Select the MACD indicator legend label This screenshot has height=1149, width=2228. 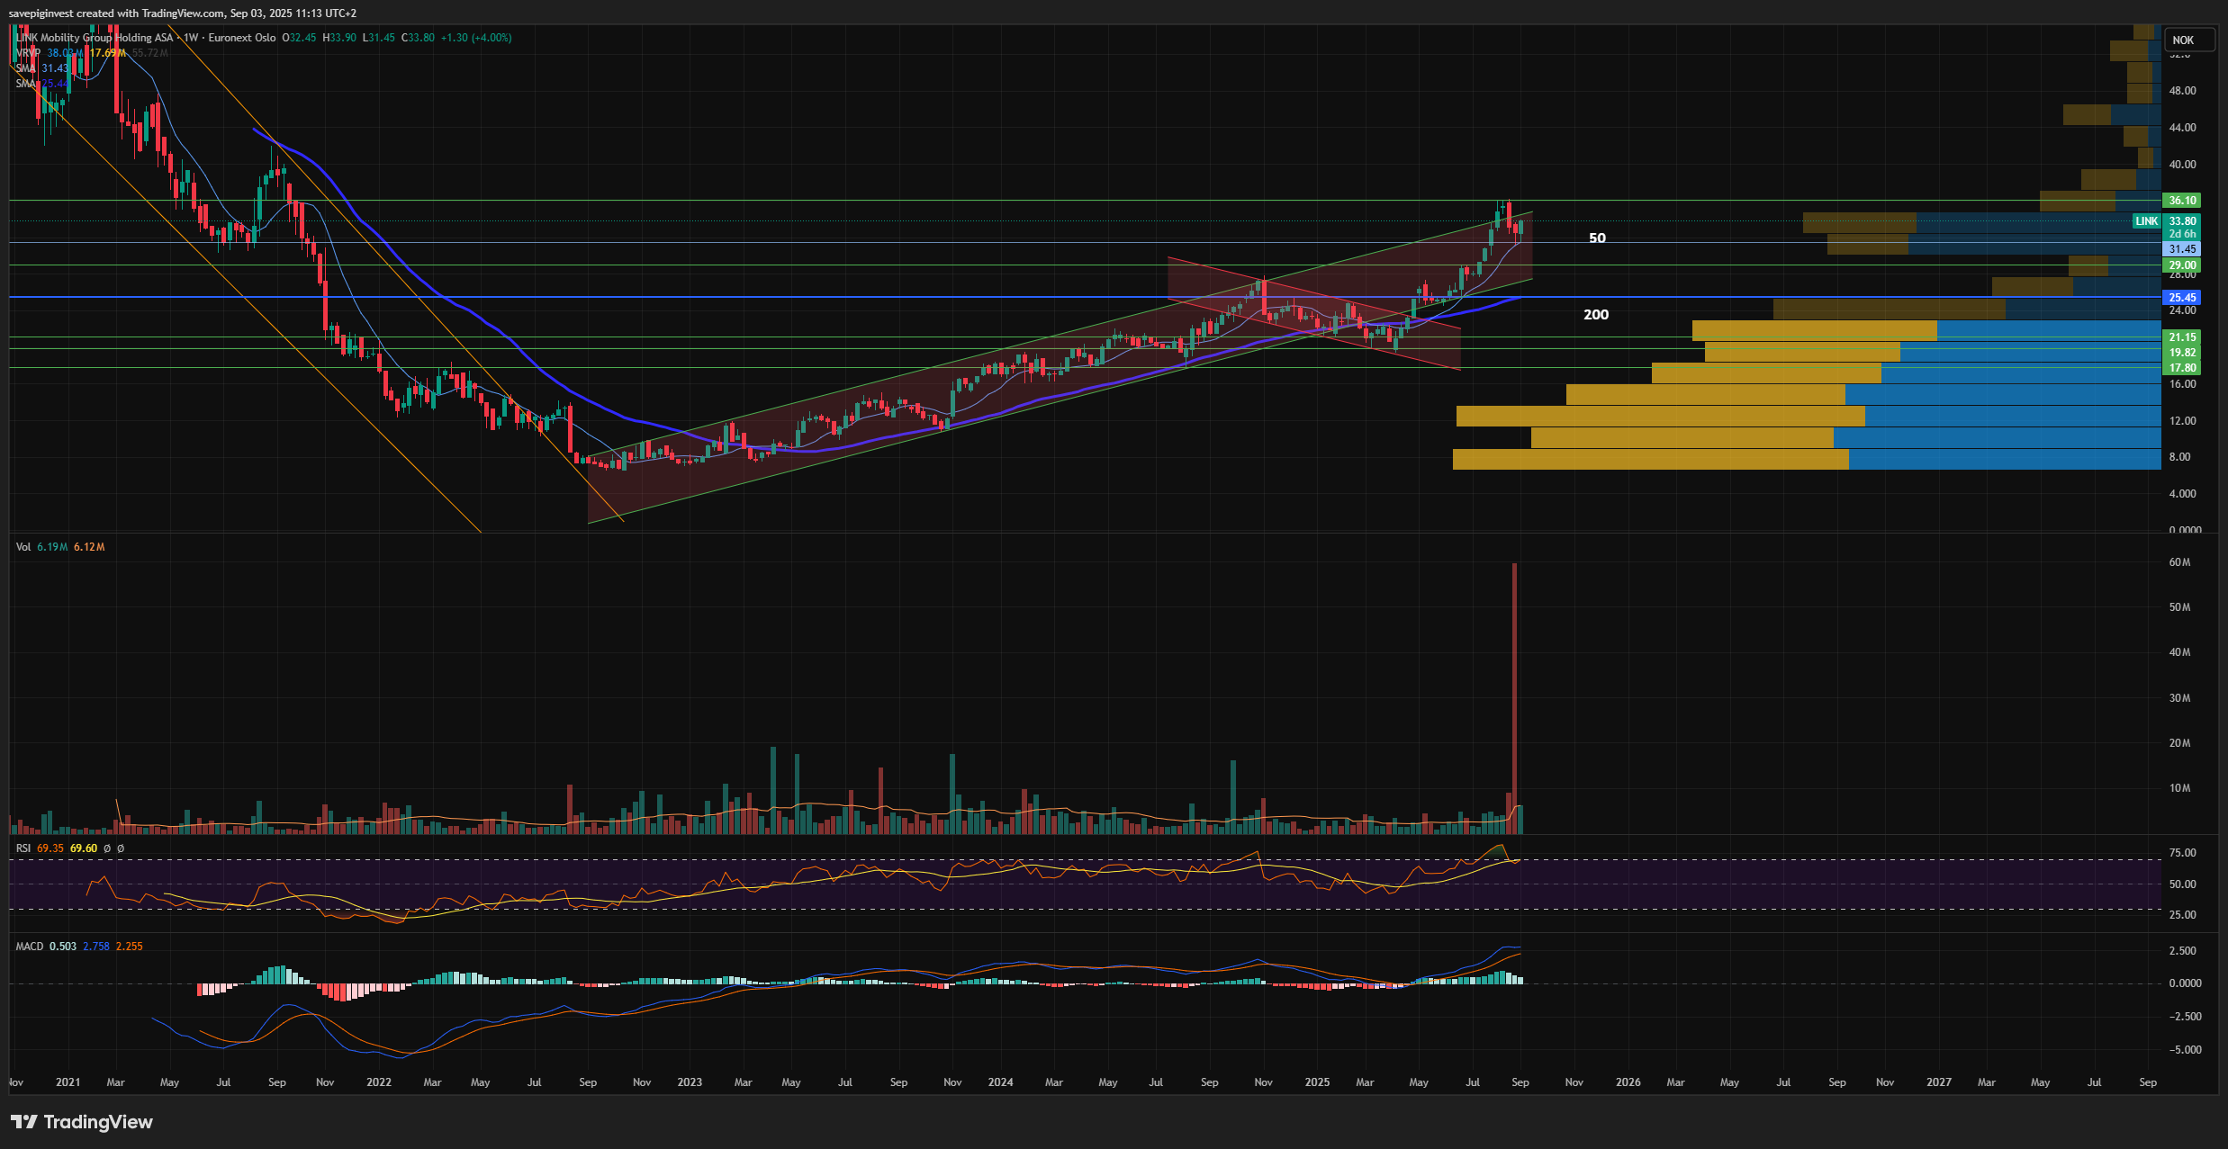tap(29, 947)
